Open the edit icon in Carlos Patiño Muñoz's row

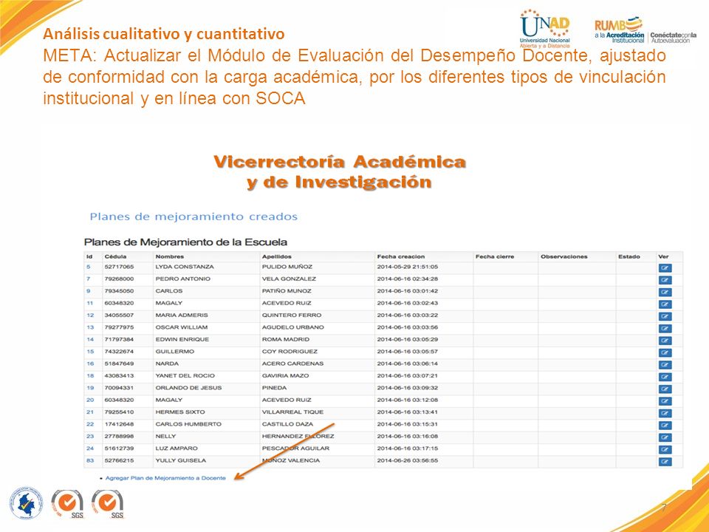pyautogui.click(x=665, y=293)
